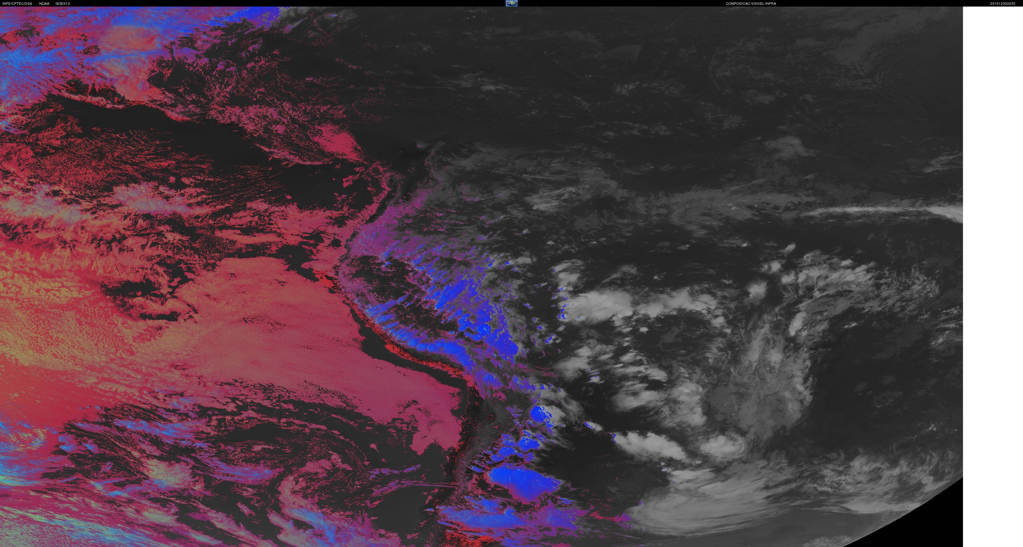Click the GOES13 satellite label
The image size is (1023, 547).
pos(63,4)
